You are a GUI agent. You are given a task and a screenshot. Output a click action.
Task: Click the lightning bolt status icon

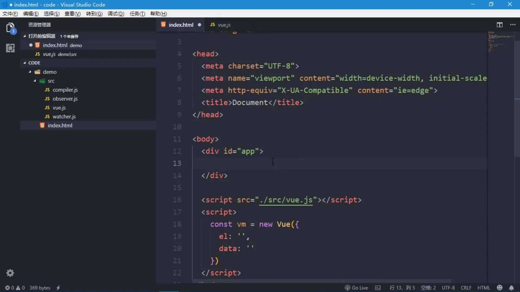coord(58,288)
